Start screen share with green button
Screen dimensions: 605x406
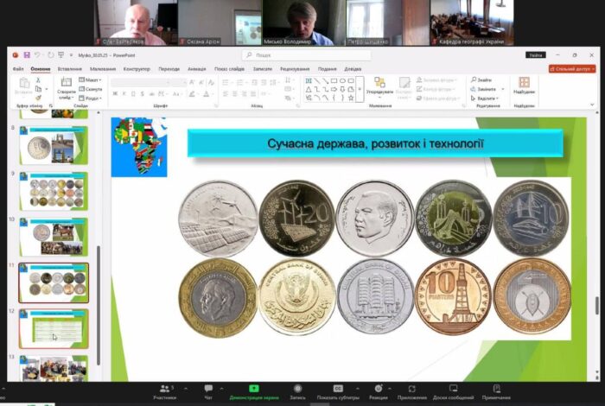(253, 390)
